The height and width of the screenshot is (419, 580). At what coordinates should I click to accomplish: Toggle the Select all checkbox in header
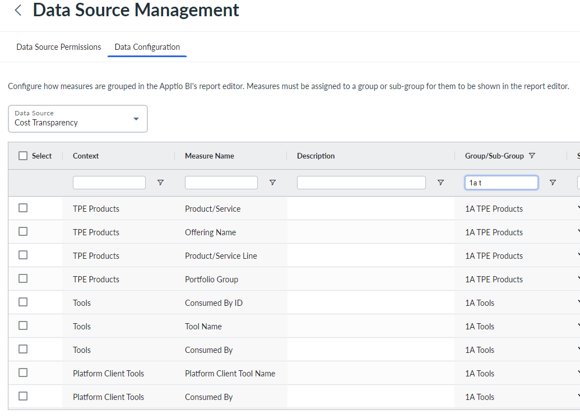[x=23, y=156]
